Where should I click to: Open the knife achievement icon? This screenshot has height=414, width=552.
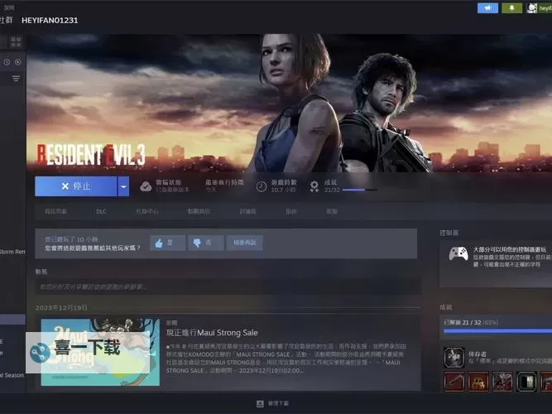(x=454, y=382)
